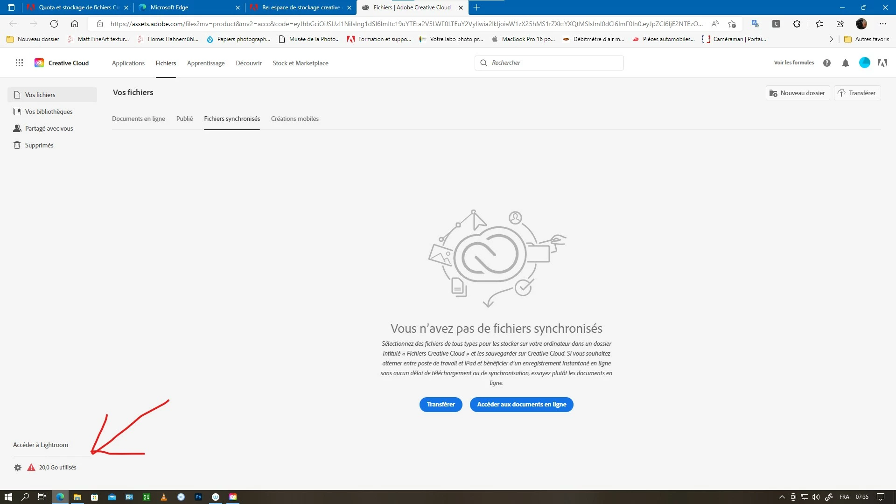896x504 pixels.
Task: Click Nouveau dossier button
Action: [x=798, y=93]
